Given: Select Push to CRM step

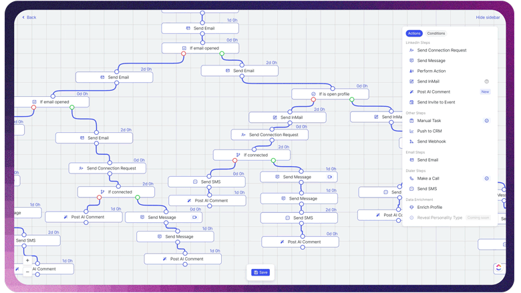Looking at the screenshot, I should click(425, 131).
